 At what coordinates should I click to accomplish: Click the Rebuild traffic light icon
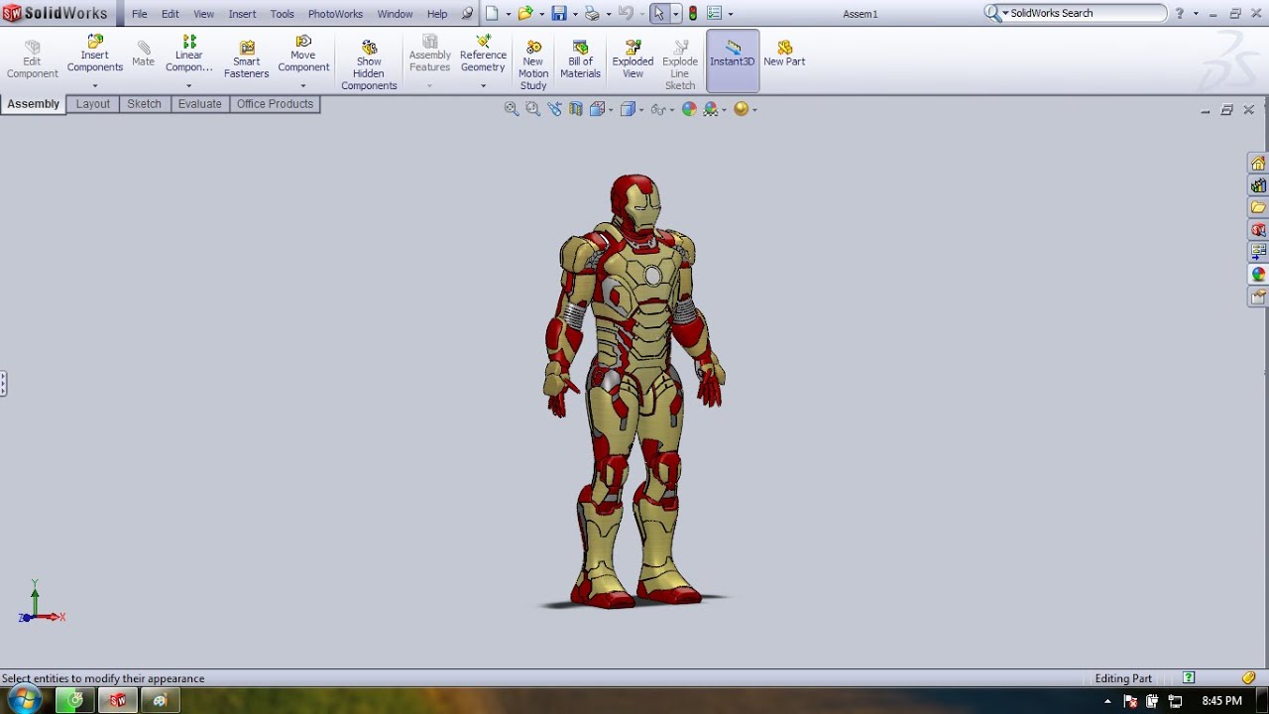[x=693, y=14]
